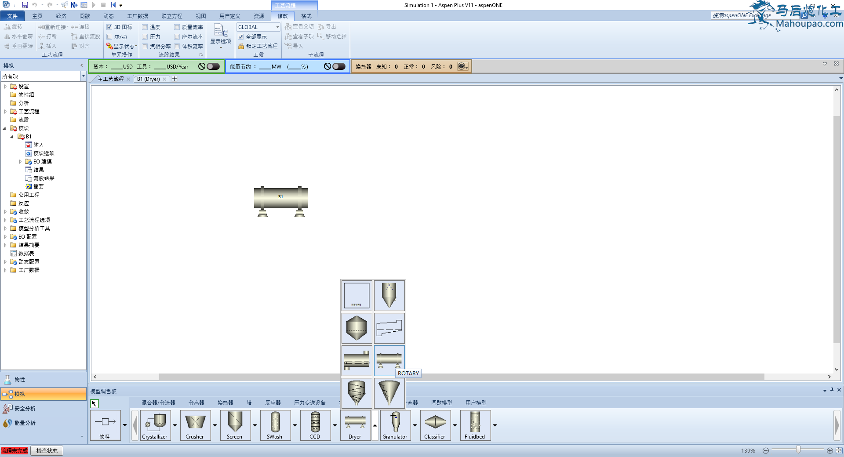Select the Screen model icon
Screen dimensions: 844x457
click(235, 425)
